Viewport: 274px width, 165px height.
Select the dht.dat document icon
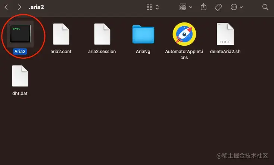click(20, 76)
